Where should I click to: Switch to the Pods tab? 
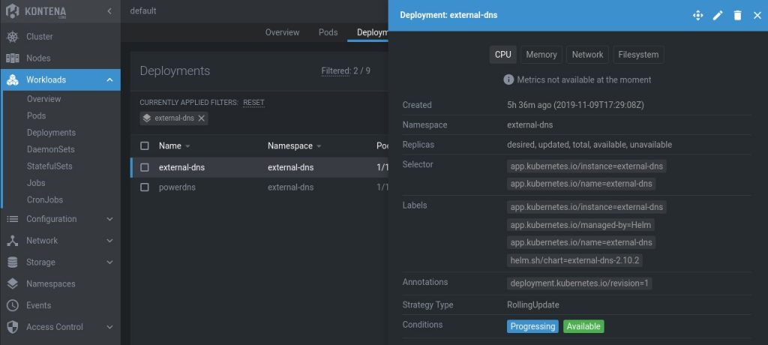[328, 32]
